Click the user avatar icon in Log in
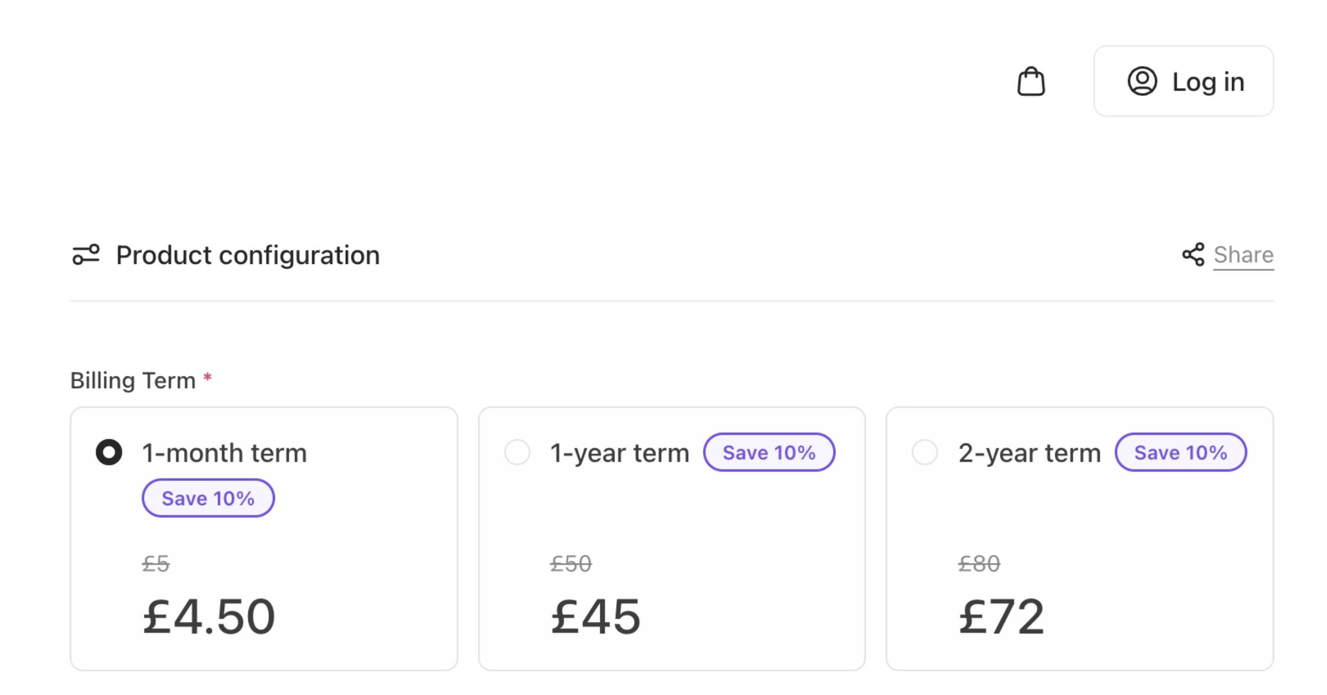 (x=1142, y=81)
